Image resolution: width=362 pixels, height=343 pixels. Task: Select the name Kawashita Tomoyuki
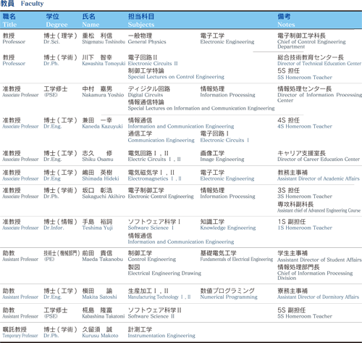pos(104,64)
